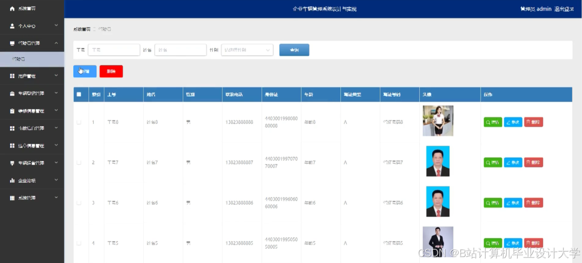
Task: Open the avatar photo in row 工号5
Action: [x=438, y=242]
